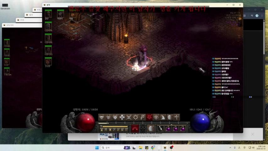Drink the purple potion in belt slot three
268x151 pixels.
[x=175, y=128]
